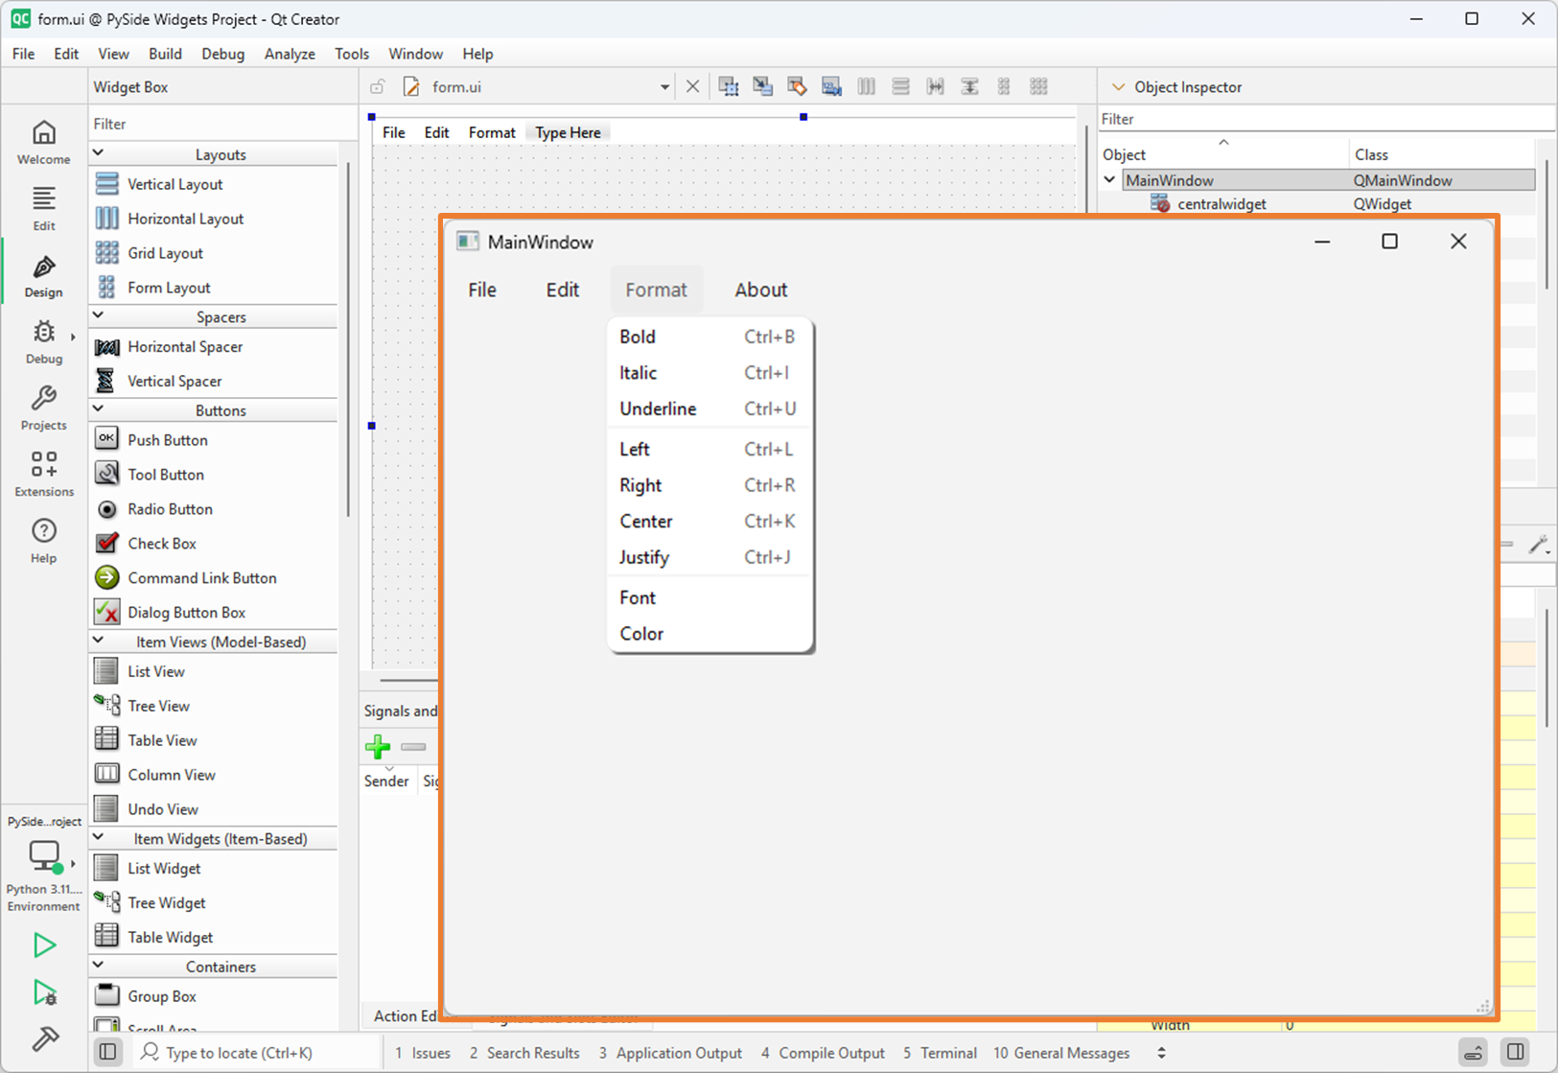
Task: Collapse the Layouts category
Action: pos(98,153)
